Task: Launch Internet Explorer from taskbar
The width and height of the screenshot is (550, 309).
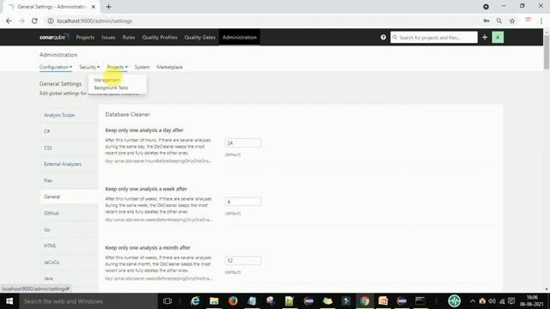Action: pyautogui.click(x=195, y=301)
